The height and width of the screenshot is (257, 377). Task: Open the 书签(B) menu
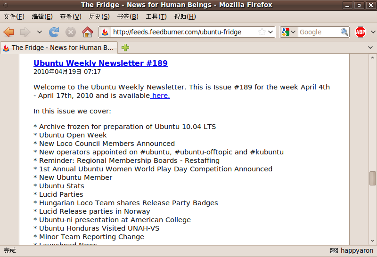128,16
